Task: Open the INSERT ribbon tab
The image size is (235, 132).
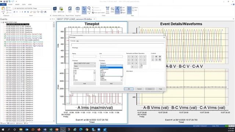Action: 17,4
